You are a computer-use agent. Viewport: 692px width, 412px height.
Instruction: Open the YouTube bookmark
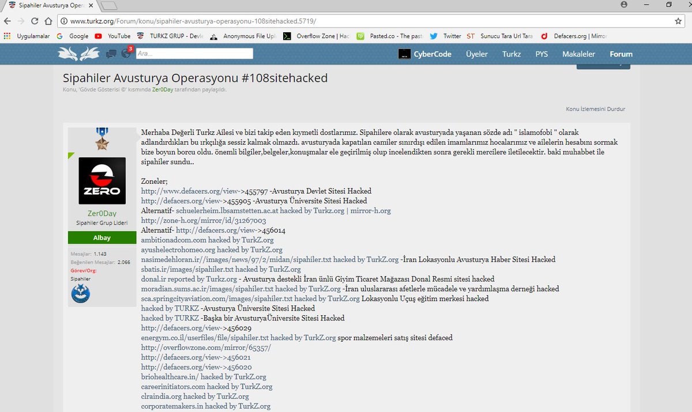112,36
